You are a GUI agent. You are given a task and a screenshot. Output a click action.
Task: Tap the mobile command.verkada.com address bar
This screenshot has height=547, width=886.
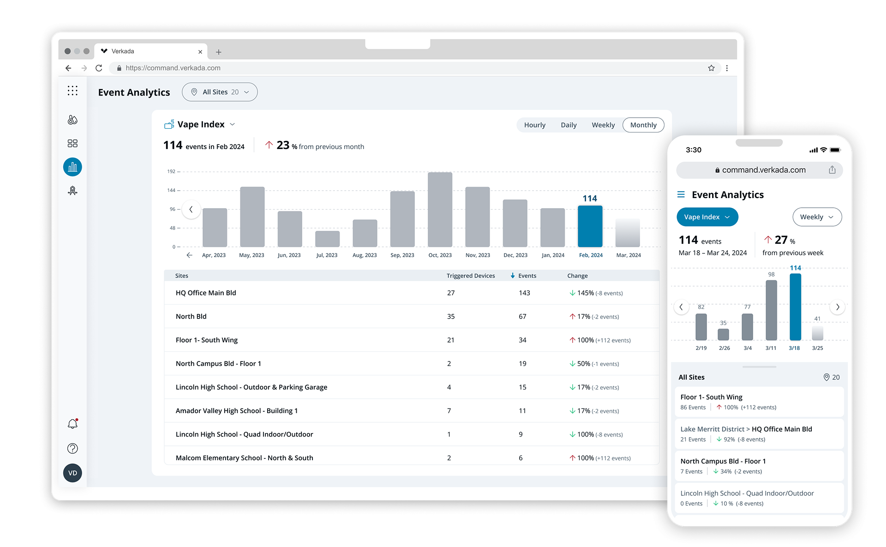(x=760, y=170)
